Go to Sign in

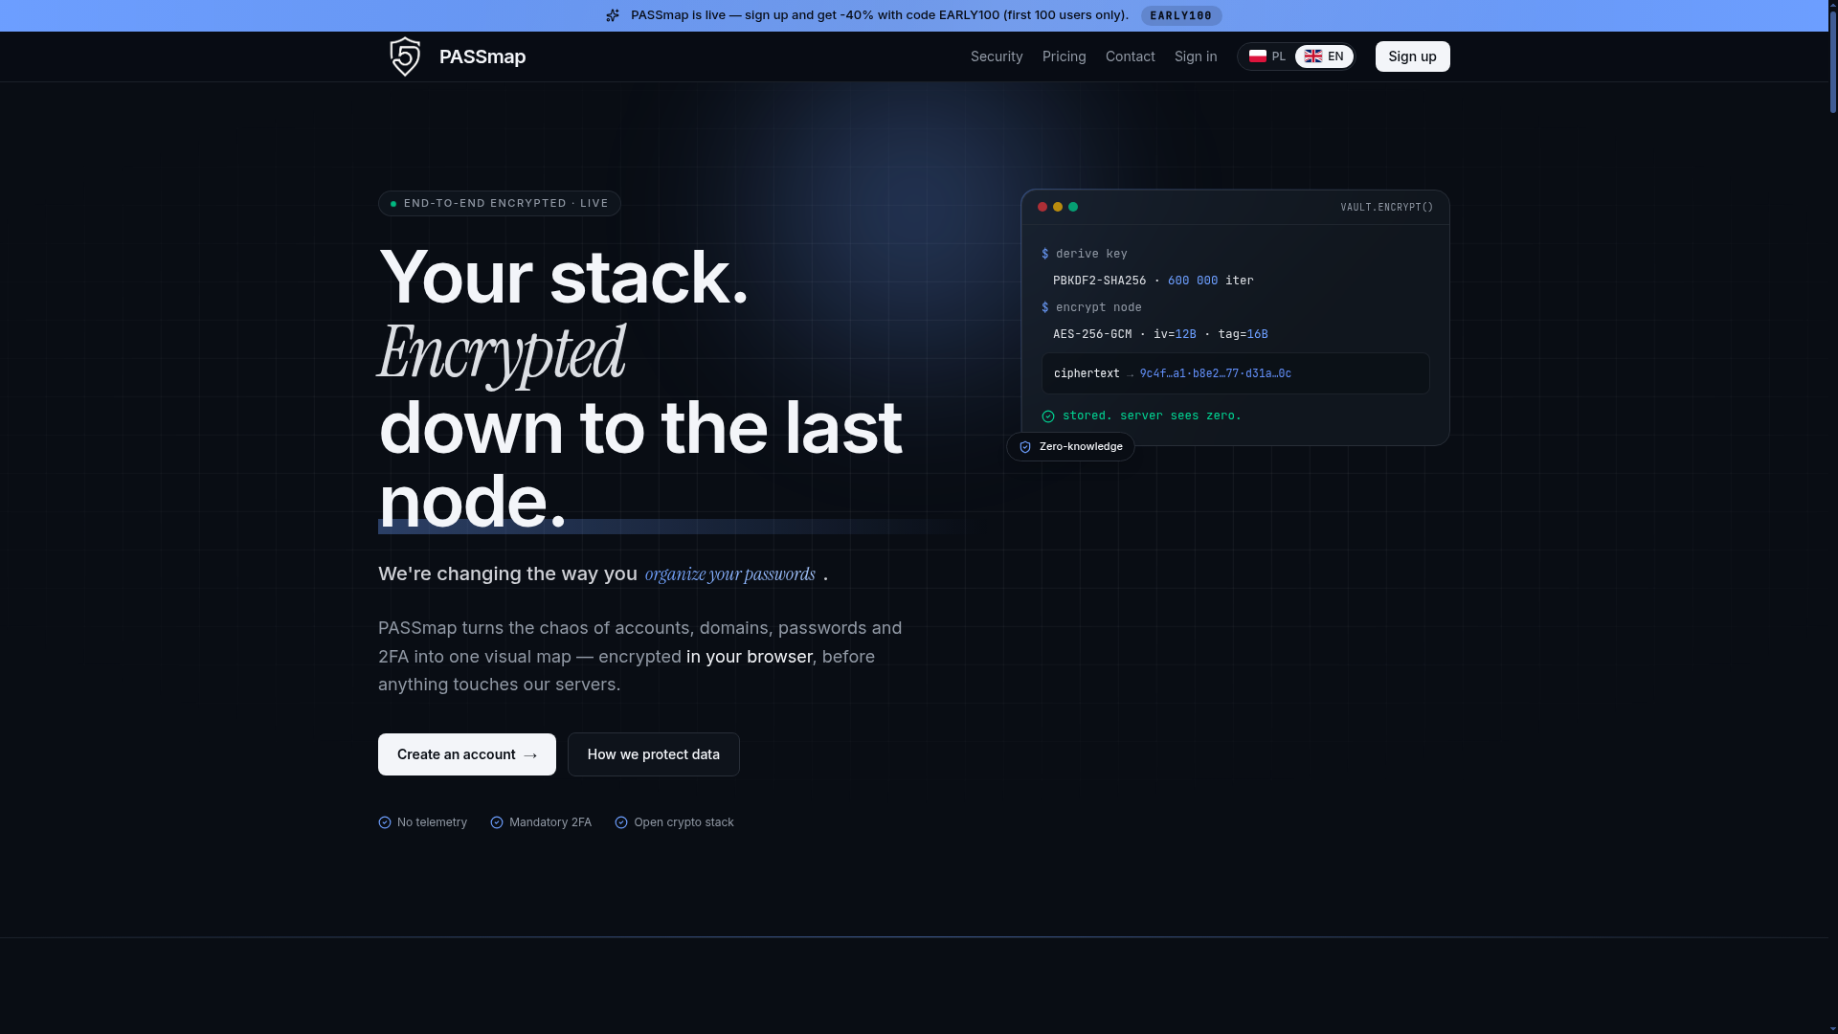[1196, 56]
